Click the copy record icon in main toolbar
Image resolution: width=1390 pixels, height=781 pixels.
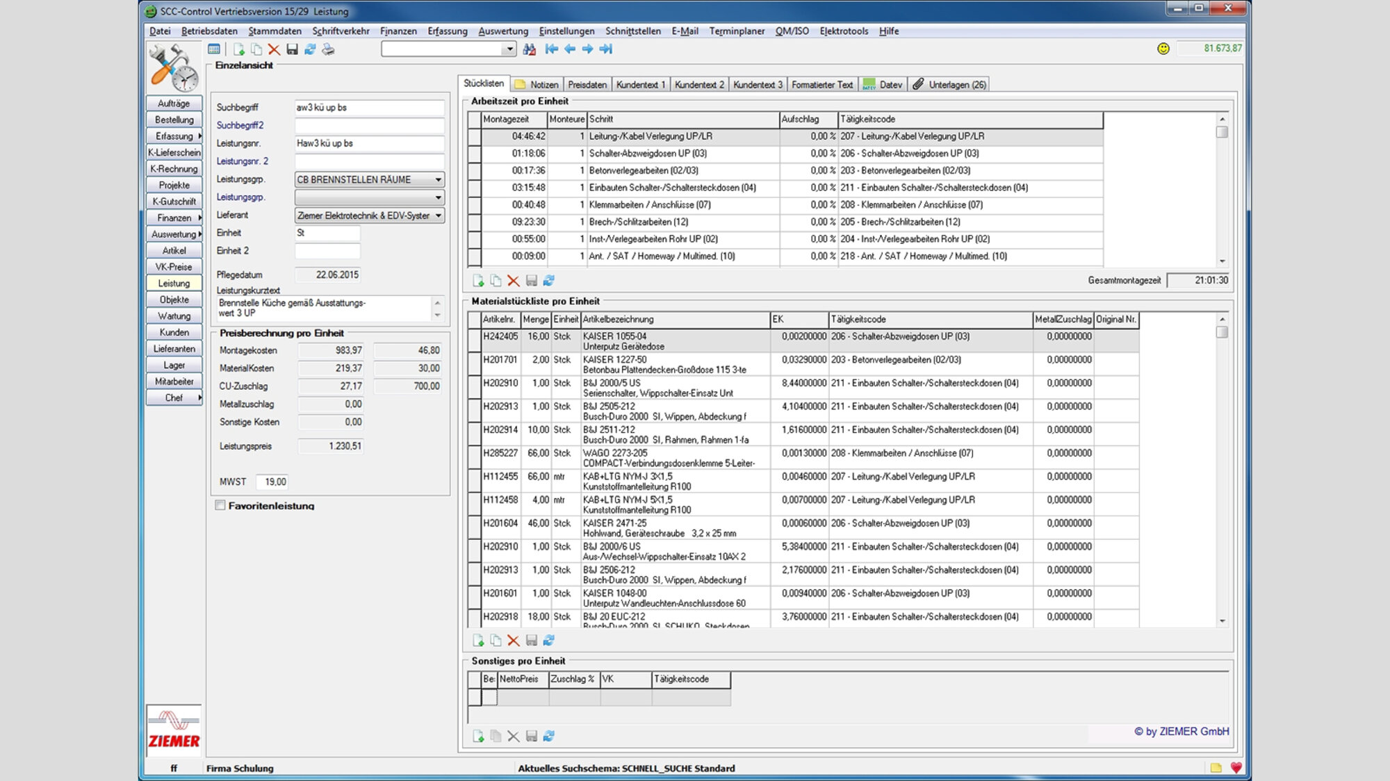(x=256, y=49)
